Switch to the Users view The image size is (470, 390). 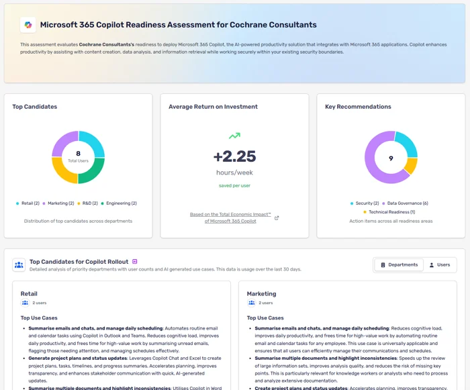pos(440,264)
